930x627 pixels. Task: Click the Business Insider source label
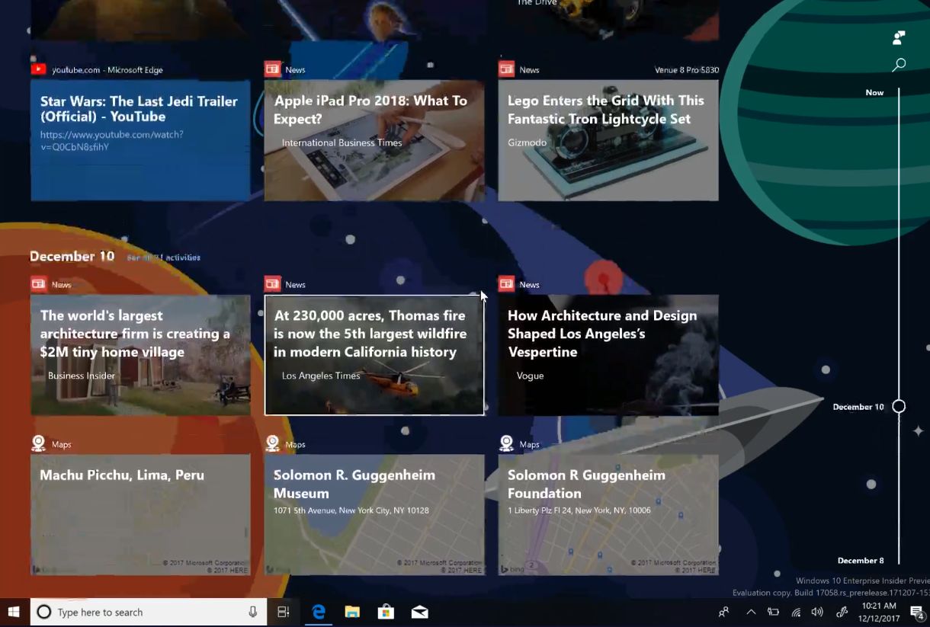pos(82,376)
